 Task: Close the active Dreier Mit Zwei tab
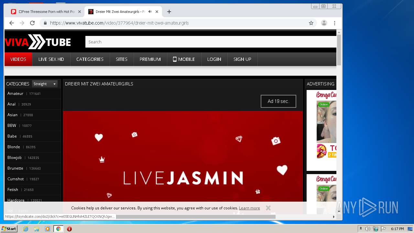157,12
